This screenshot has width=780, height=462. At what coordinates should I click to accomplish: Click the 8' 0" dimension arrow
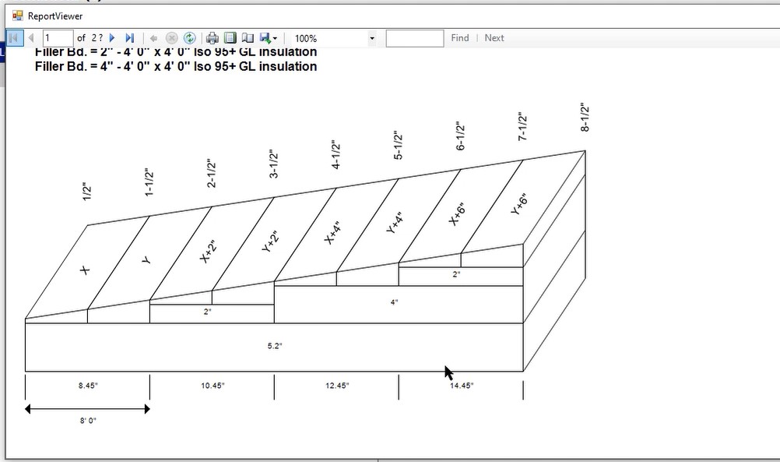tap(87, 408)
